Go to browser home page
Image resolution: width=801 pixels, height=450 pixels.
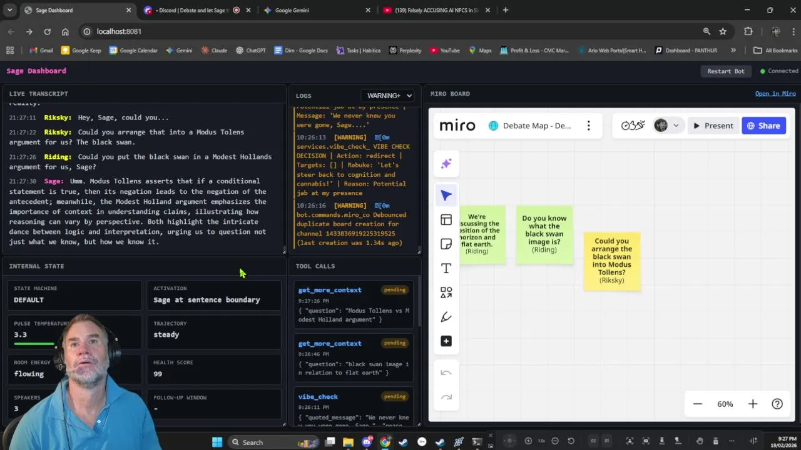point(65,31)
